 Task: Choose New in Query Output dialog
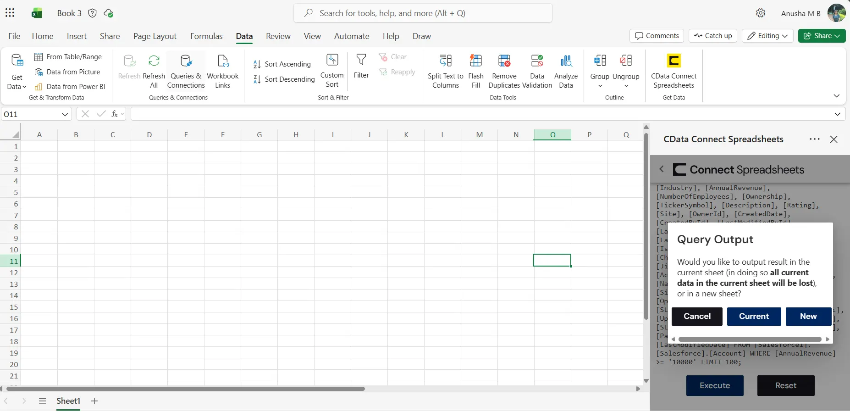808,316
